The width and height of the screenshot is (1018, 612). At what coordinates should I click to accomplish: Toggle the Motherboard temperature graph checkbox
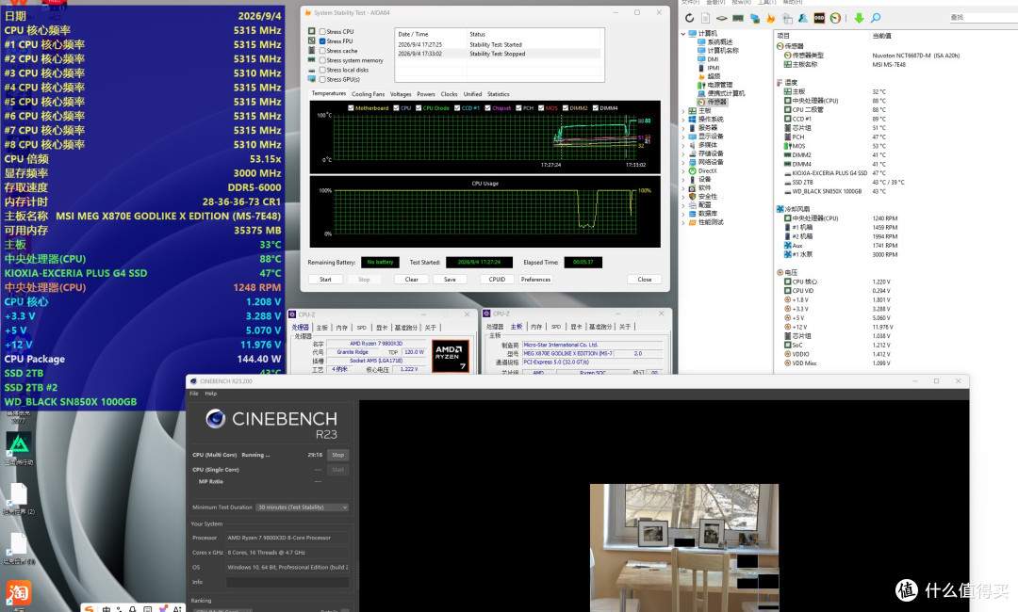[x=352, y=108]
